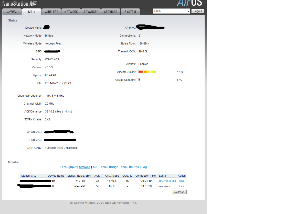Select the uptime value 00:44:46
This screenshot has width=295, height=214.
click(x=50, y=75)
